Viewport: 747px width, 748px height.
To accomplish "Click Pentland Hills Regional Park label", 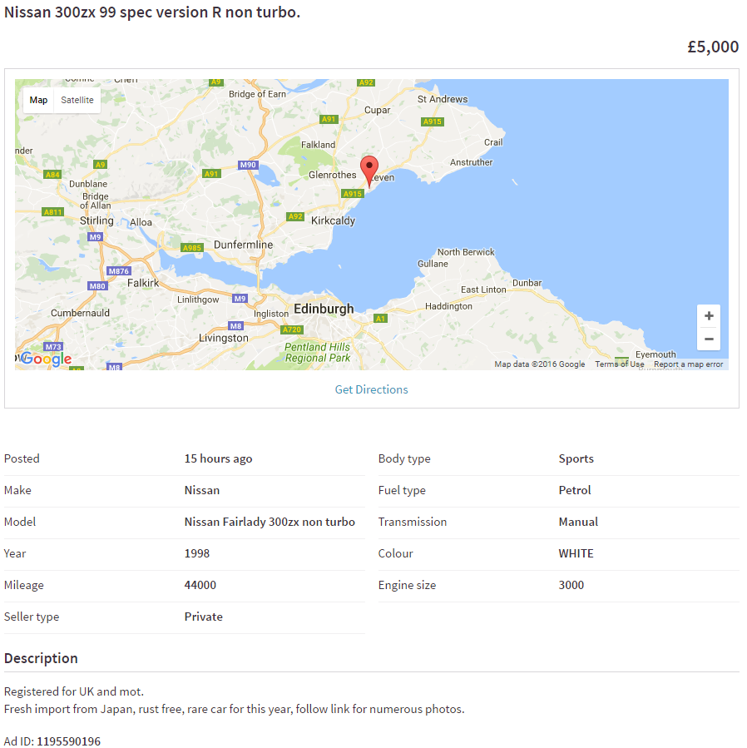I will (318, 352).
